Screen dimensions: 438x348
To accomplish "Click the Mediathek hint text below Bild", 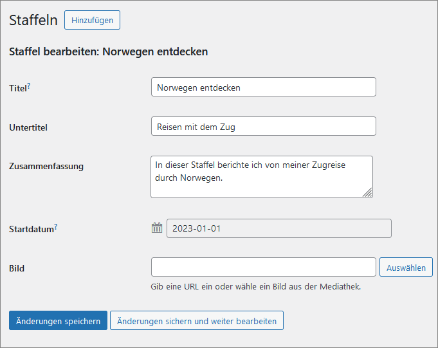I will click(x=255, y=287).
